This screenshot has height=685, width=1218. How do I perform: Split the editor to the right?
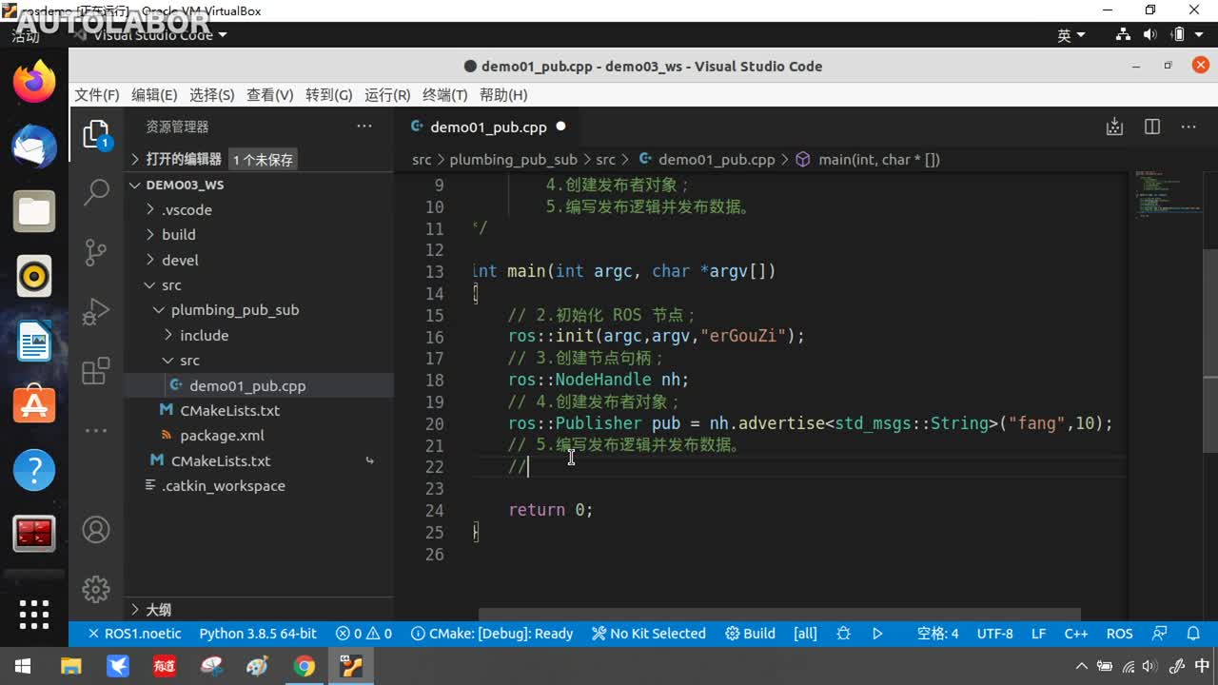pyautogui.click(x=1152, y=127)
